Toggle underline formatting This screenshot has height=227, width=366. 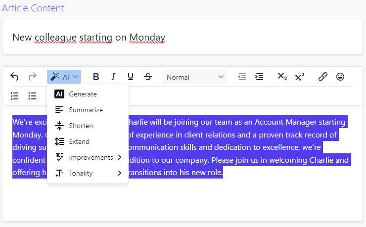[x=131, y=77]
